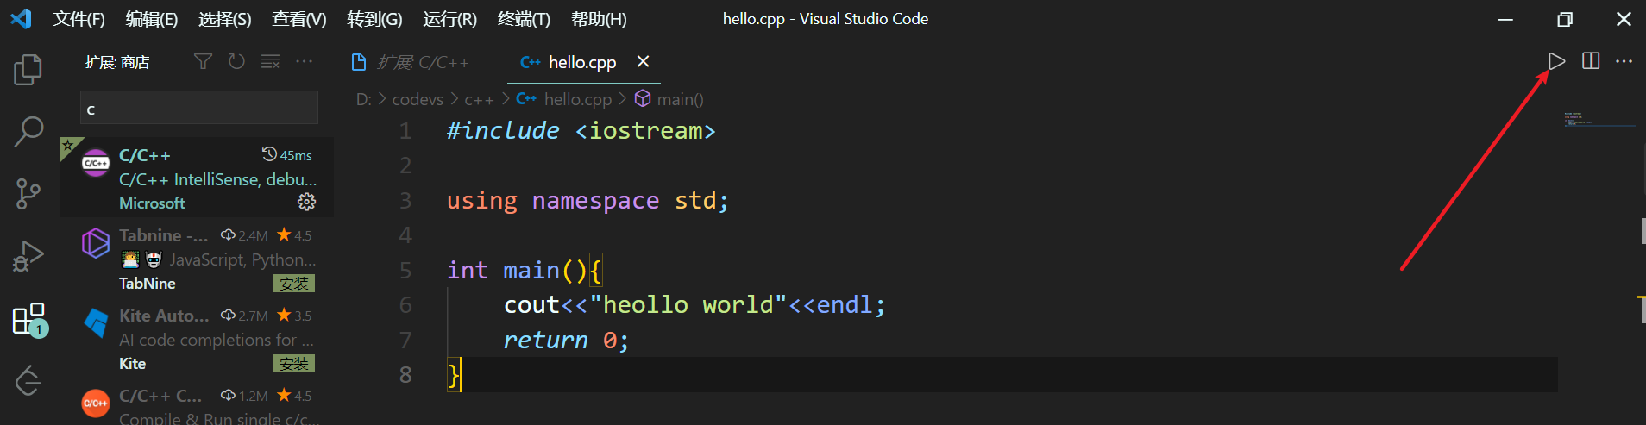Screen dimensions: 1646x425
Task: Open the 终端(T) menu
Action: pos(524,19)
